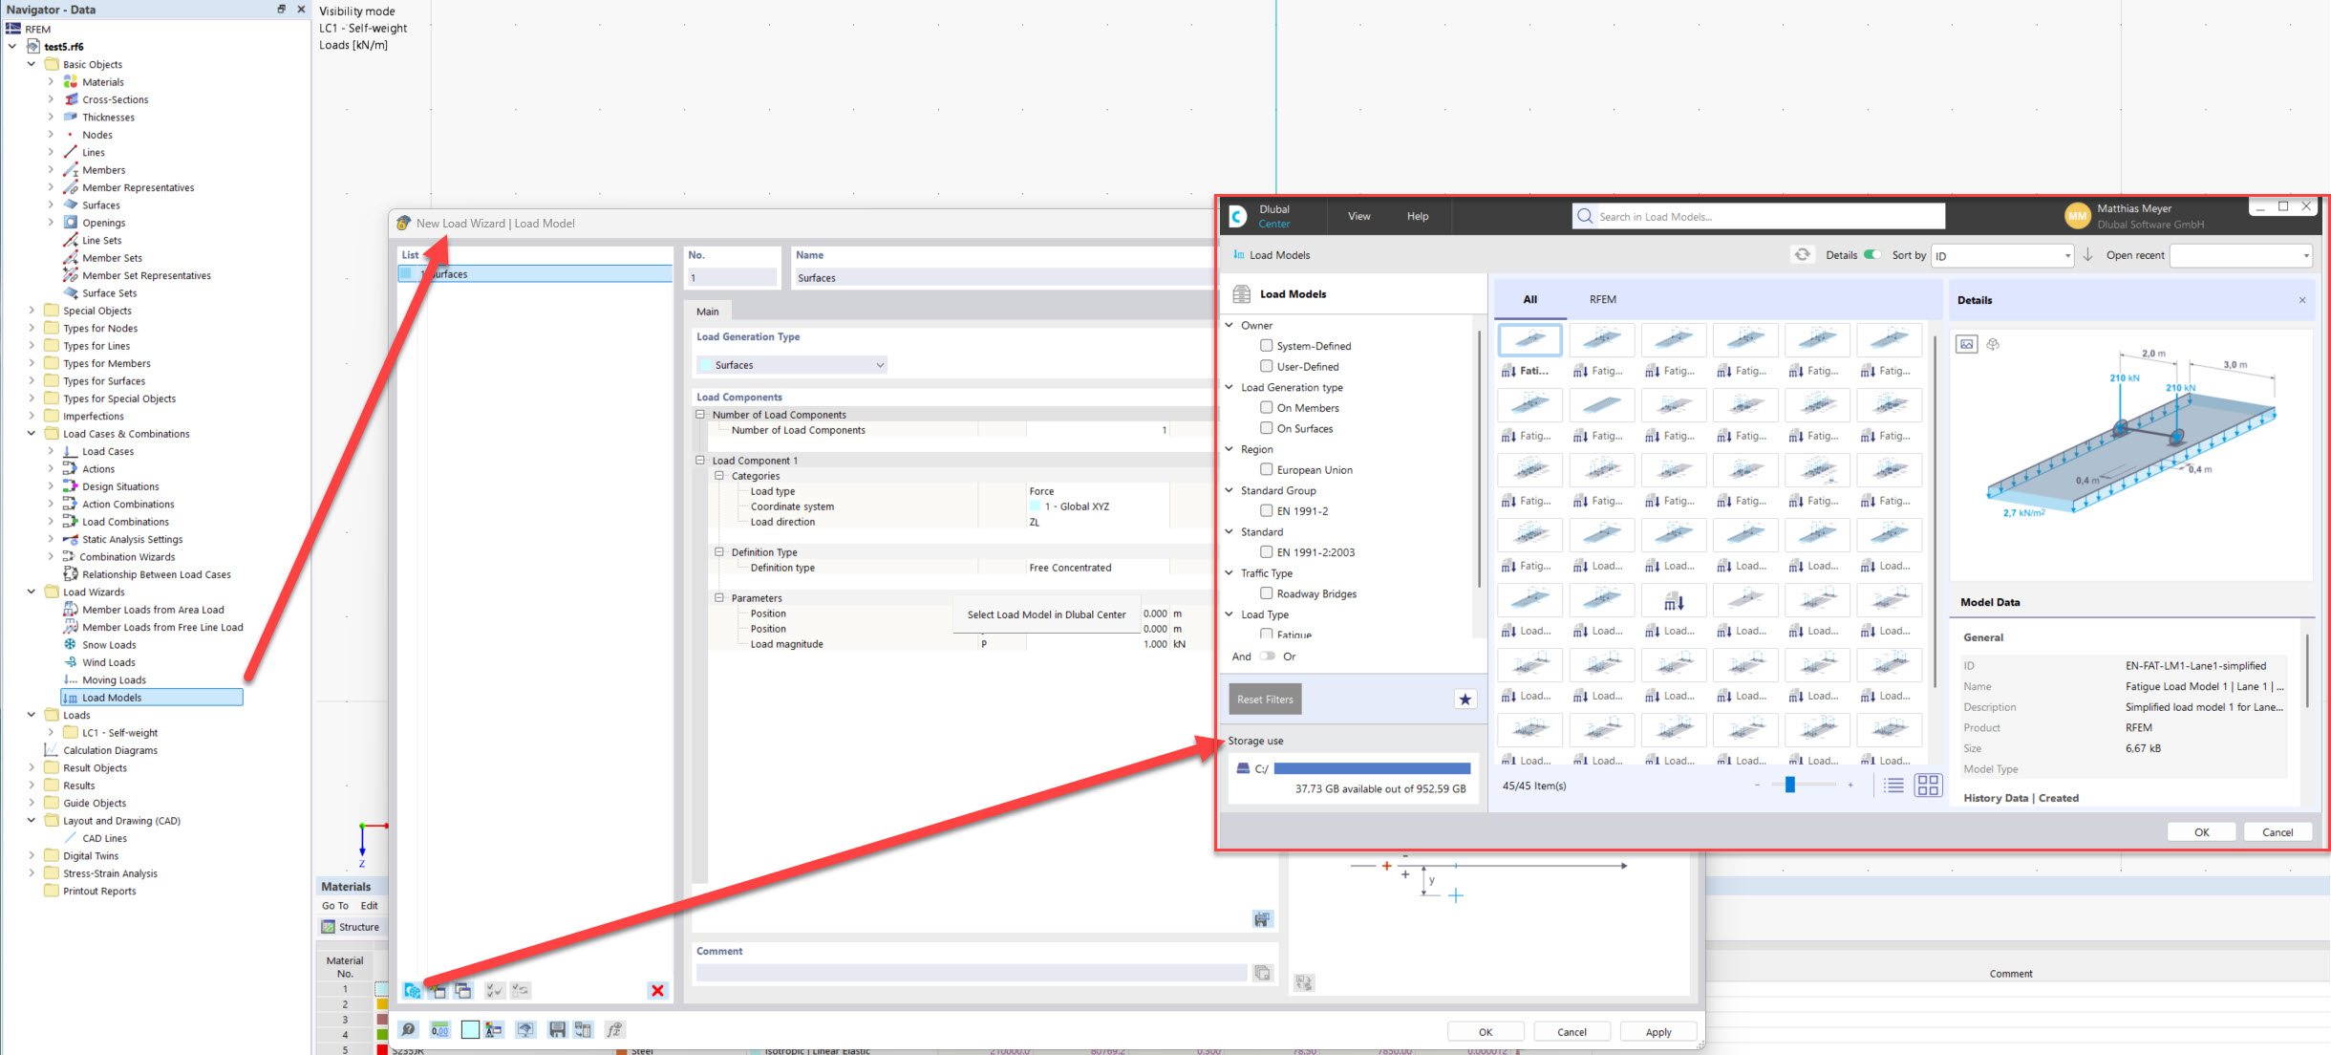This screenshot has height=1055, width=2331.
Task: Refresh the Load Models list
Action: 1803,255
